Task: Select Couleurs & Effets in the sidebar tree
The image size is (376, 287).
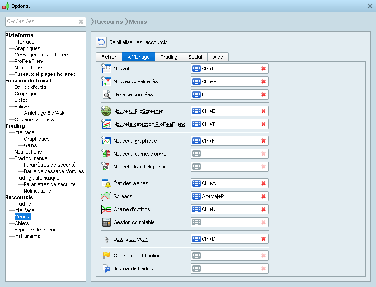Action: click(x=34, y=119)
